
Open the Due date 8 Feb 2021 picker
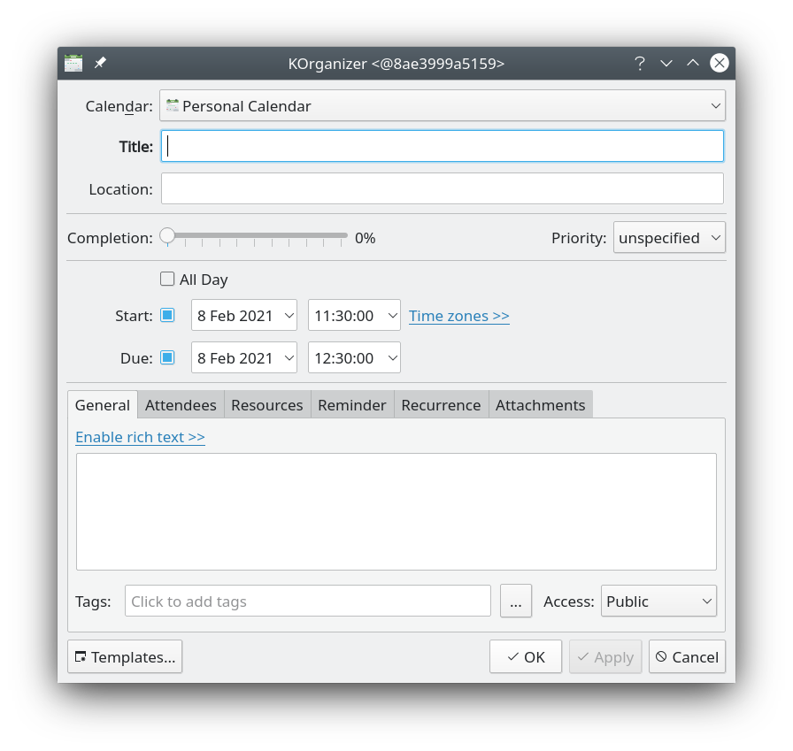244,357
